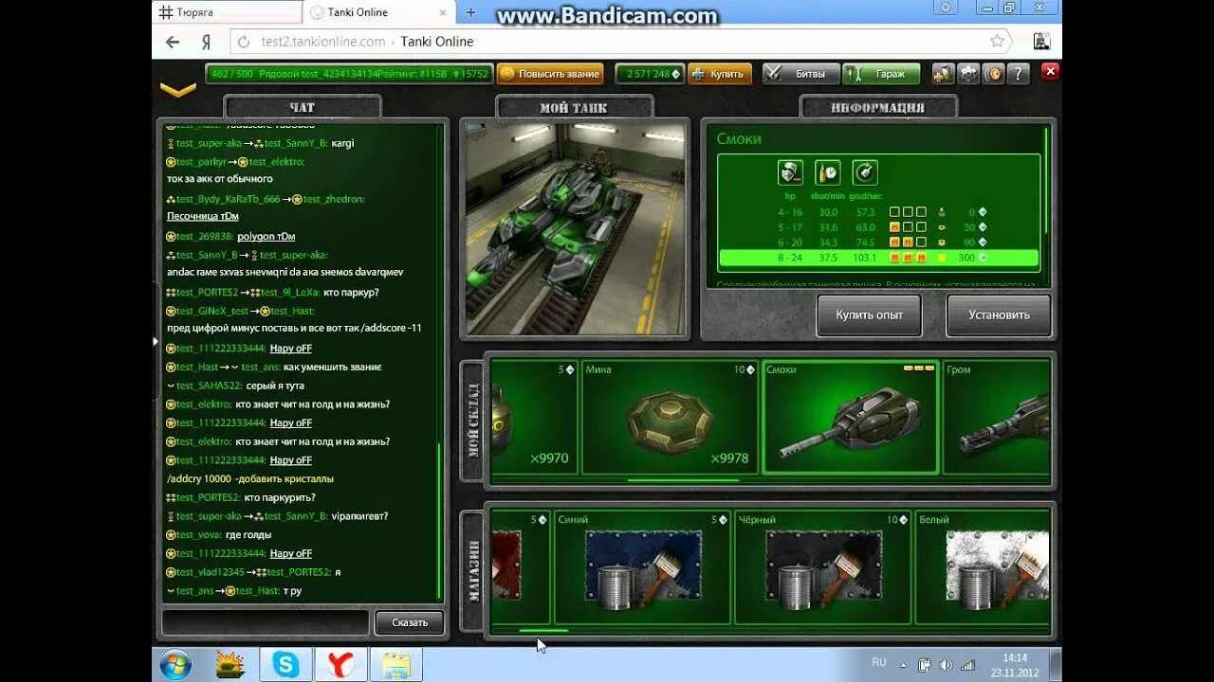Click the warehouse horizontal scrollbar
The image size is (1214, 682).
coord(683,480)
